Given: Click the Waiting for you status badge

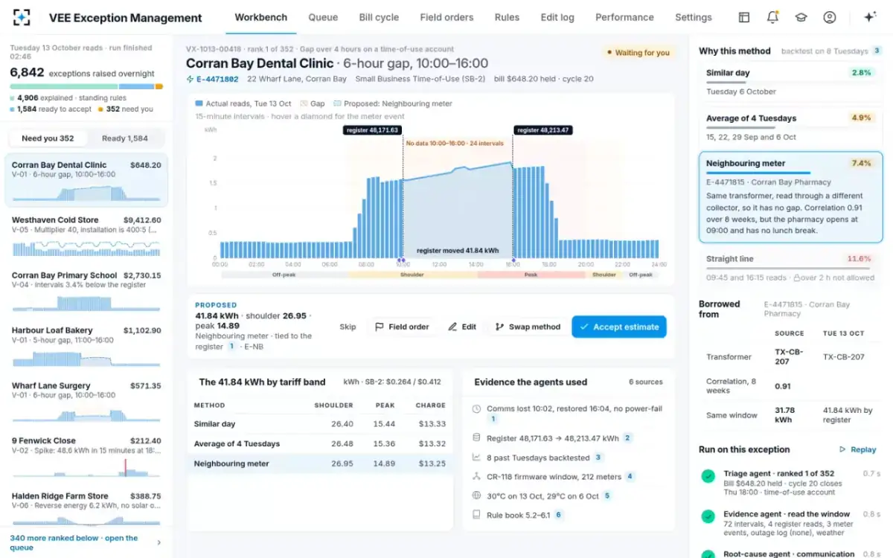Looking at the screenshot, I should pyautogui.click(x=638, y=53).
